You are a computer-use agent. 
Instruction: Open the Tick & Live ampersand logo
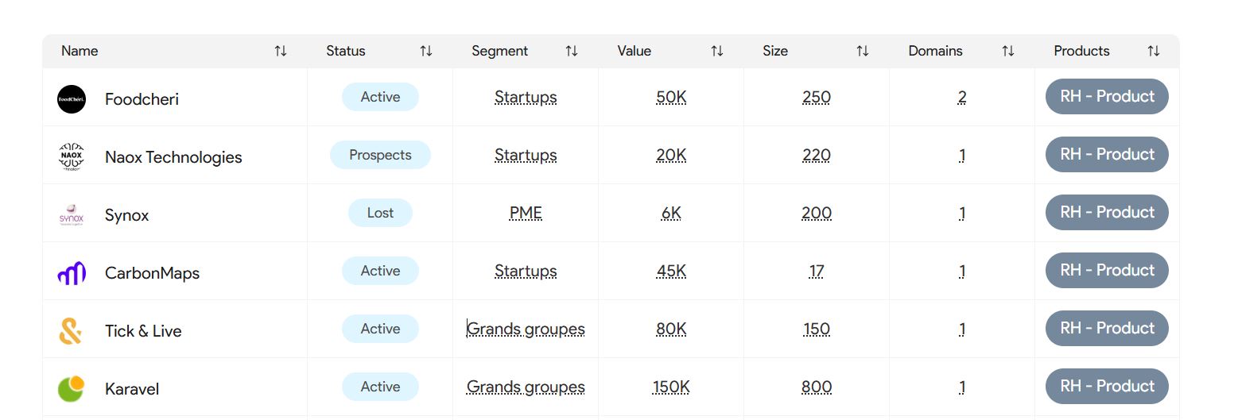71,331
